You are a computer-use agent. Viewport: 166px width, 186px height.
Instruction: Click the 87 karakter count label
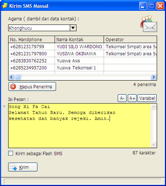(144, 153)
